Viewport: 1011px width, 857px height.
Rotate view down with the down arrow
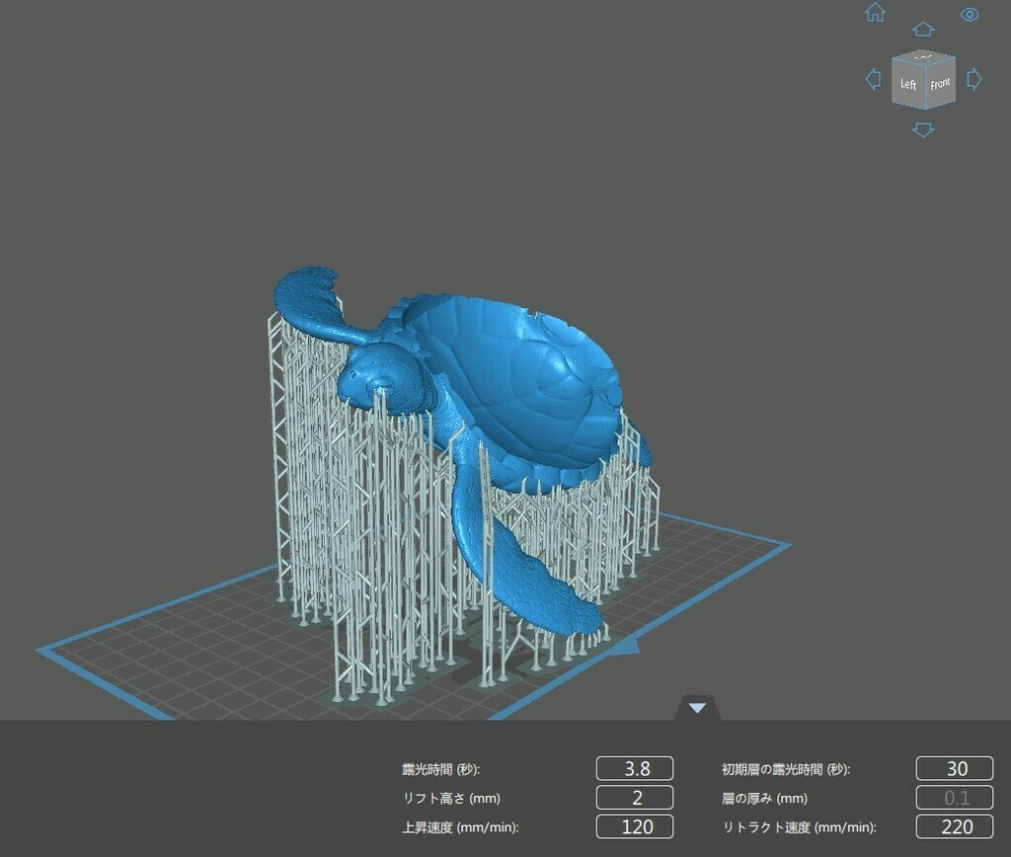tap(923, 129)
